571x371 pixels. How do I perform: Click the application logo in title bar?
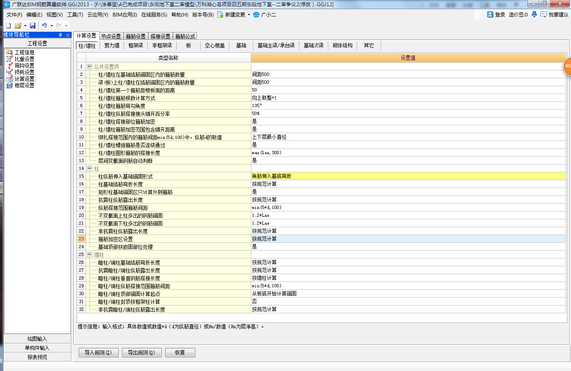click(6, 4)
